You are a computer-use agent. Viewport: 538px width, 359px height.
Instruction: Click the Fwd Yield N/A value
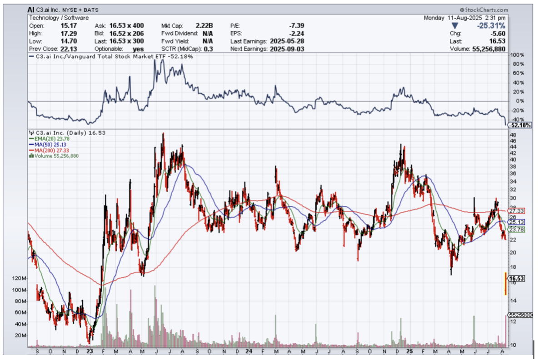(x=208, y=41)
